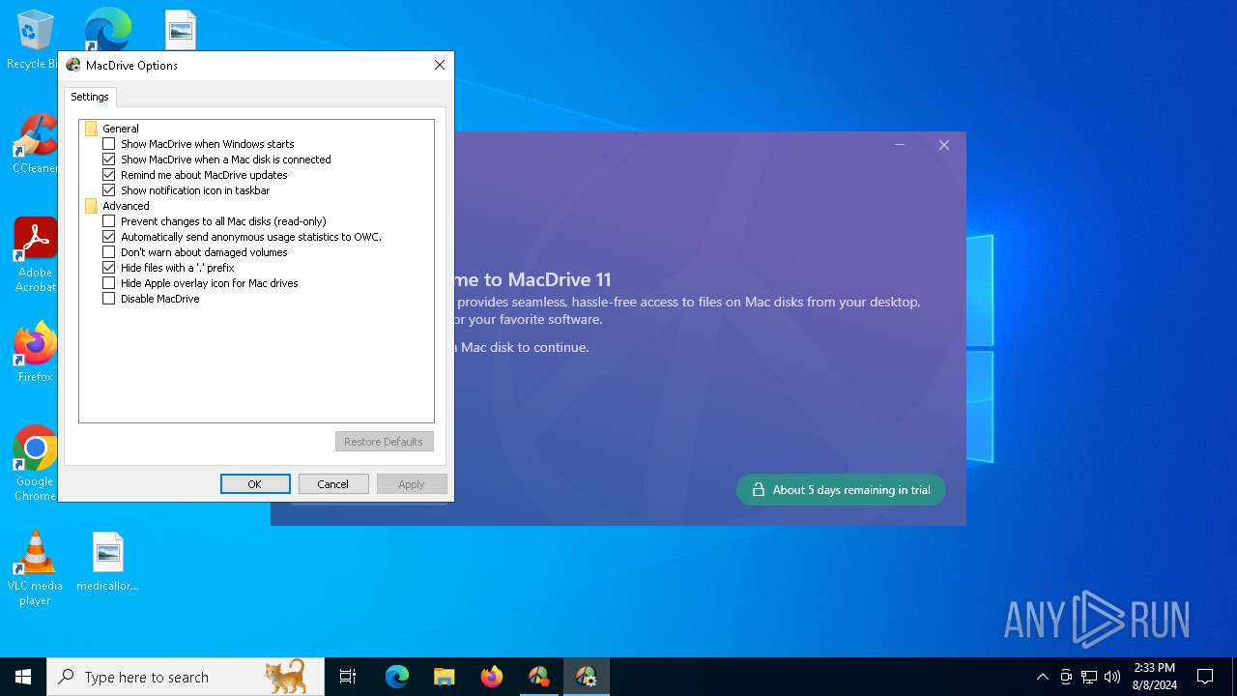Uncheck Automatically send anonymous usage statistics

[x=108, y=237]
